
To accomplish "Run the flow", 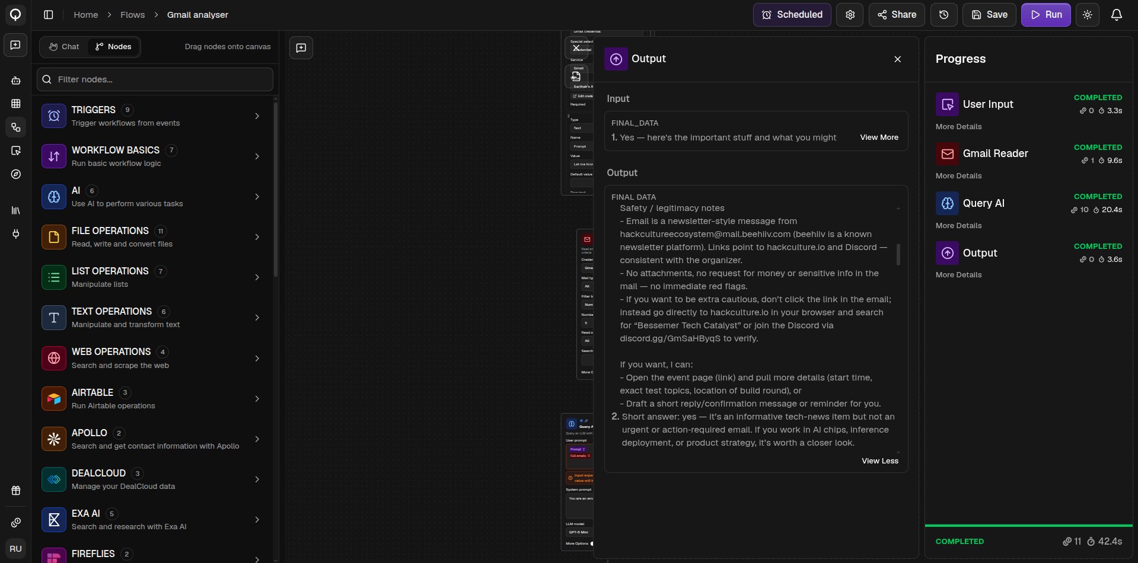I will point(1045,15).
